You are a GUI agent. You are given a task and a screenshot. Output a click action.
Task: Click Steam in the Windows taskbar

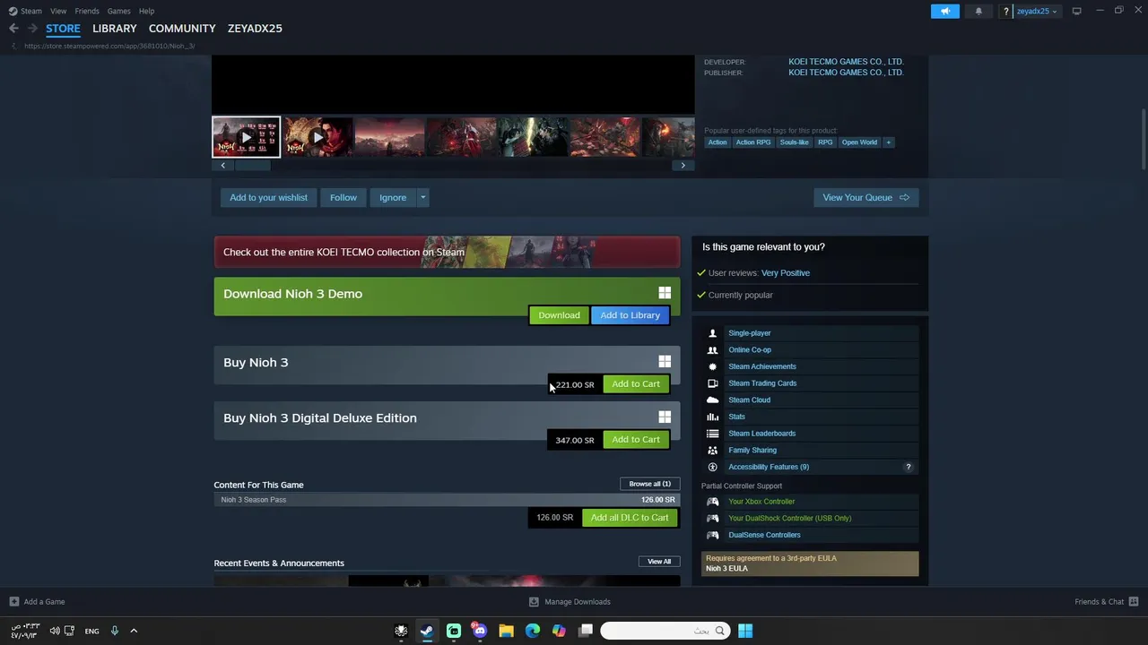[x=427, y=631]
